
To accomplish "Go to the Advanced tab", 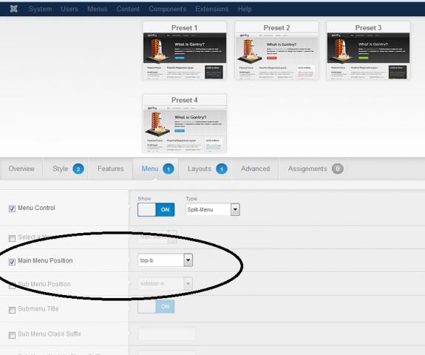I will coord(256,169).
